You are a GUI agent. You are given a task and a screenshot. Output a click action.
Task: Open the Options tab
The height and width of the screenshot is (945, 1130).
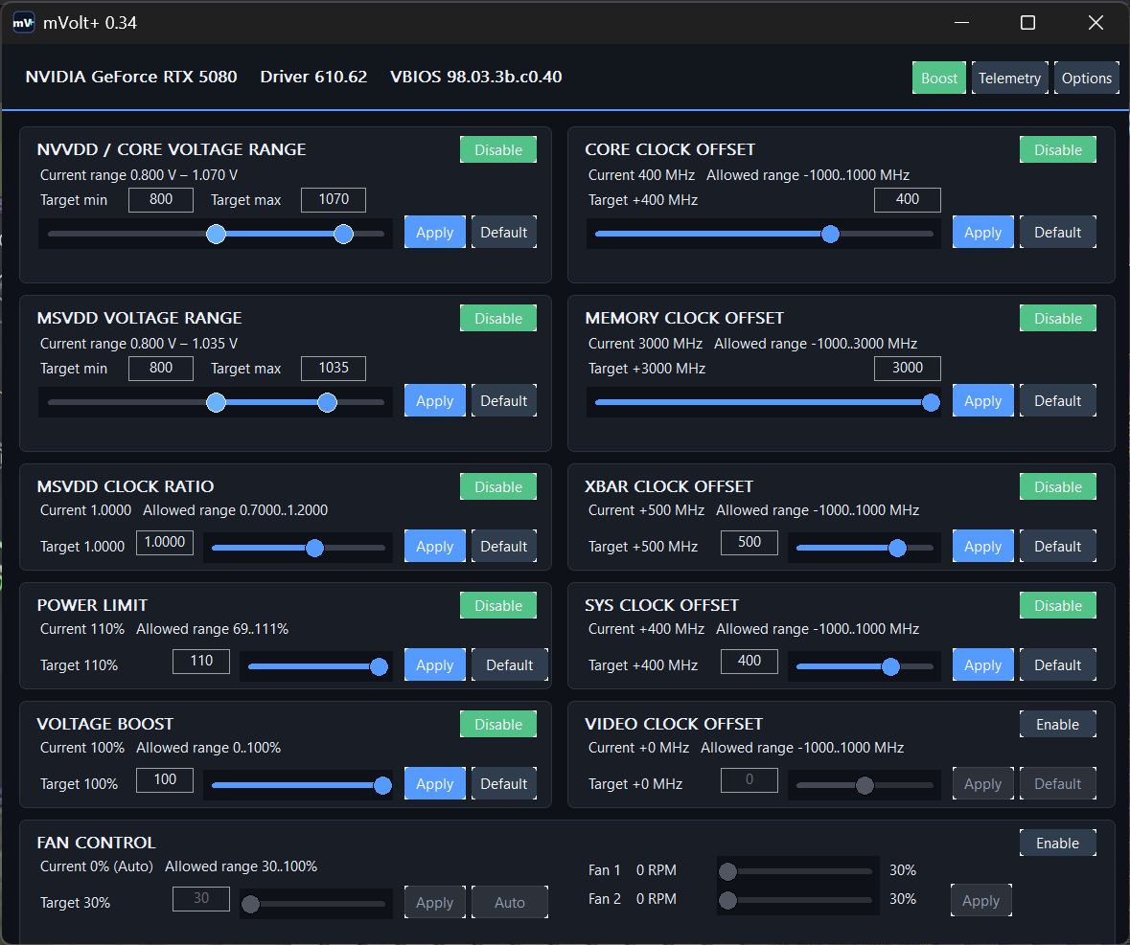pyautogui.click(x=1086, y=78)
